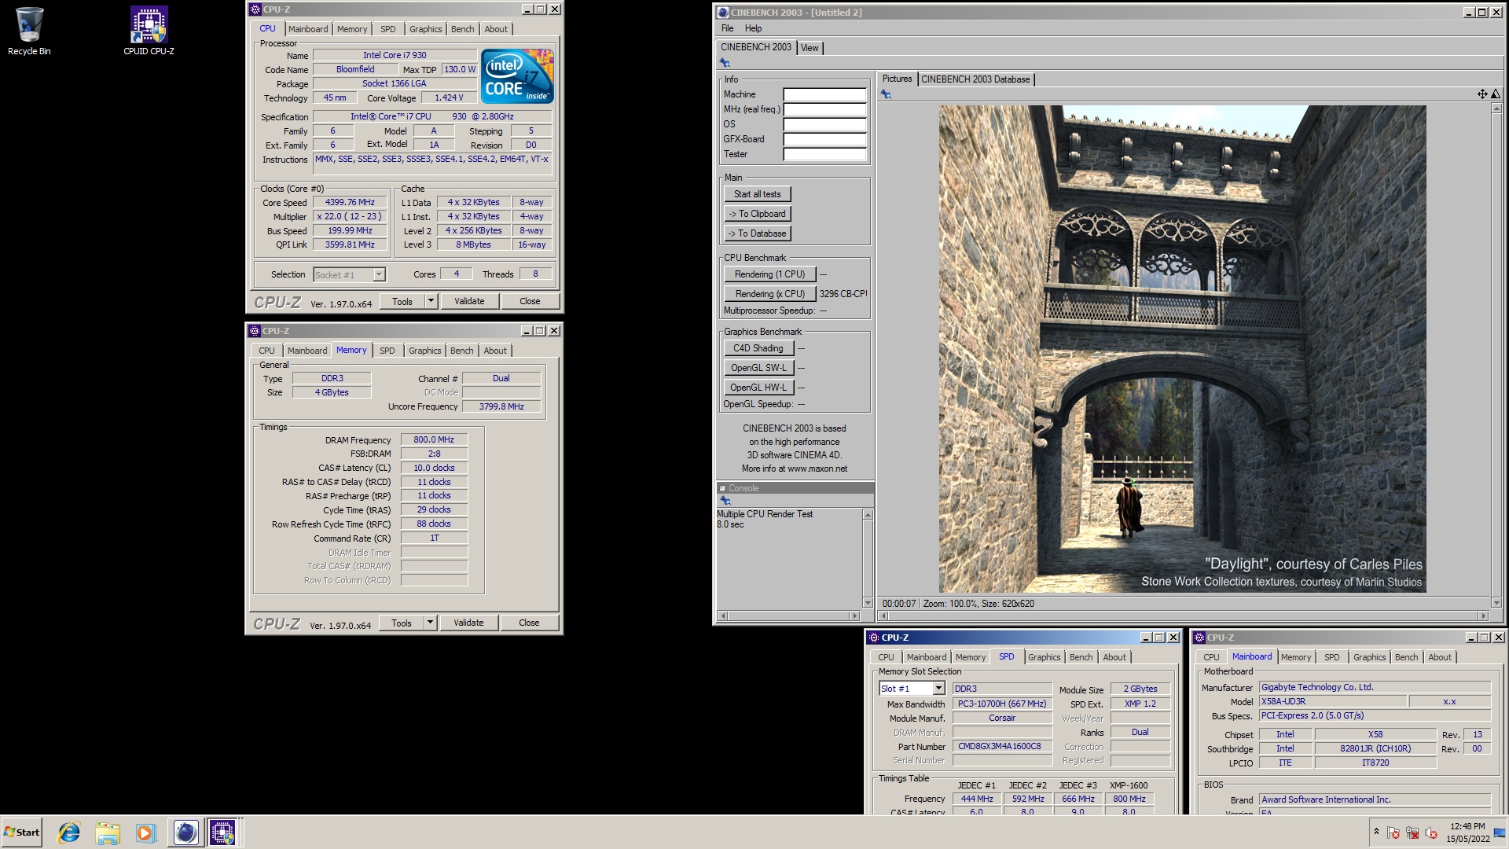Image resolution: width=1509 pixels, height=849 pixels.
Task: Click into the GFX-Board input field
Action: click(x=824, y=139)
